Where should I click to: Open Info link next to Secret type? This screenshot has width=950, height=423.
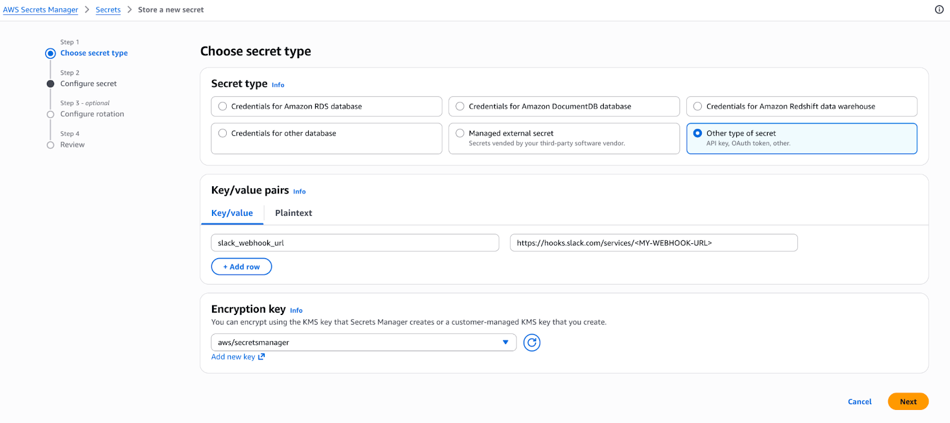click(278, 85)
